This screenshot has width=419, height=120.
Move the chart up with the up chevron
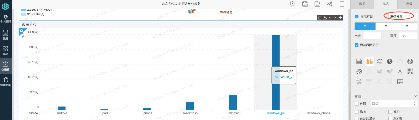click(x=335, y=18)
